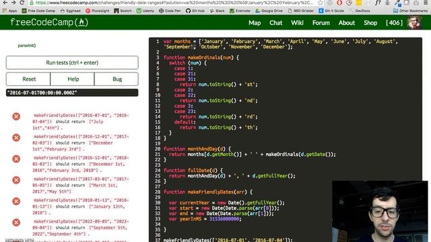Viewport: 431px width, 242px height.
Task: Open the DevDocs bookmark
Action: pos(360,11)
